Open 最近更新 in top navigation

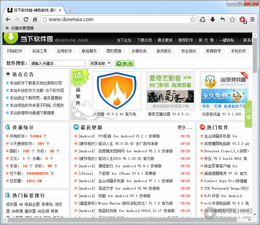click(x=165, y=40)
